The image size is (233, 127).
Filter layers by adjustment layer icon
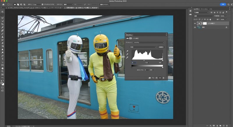[x=214, y=12]
